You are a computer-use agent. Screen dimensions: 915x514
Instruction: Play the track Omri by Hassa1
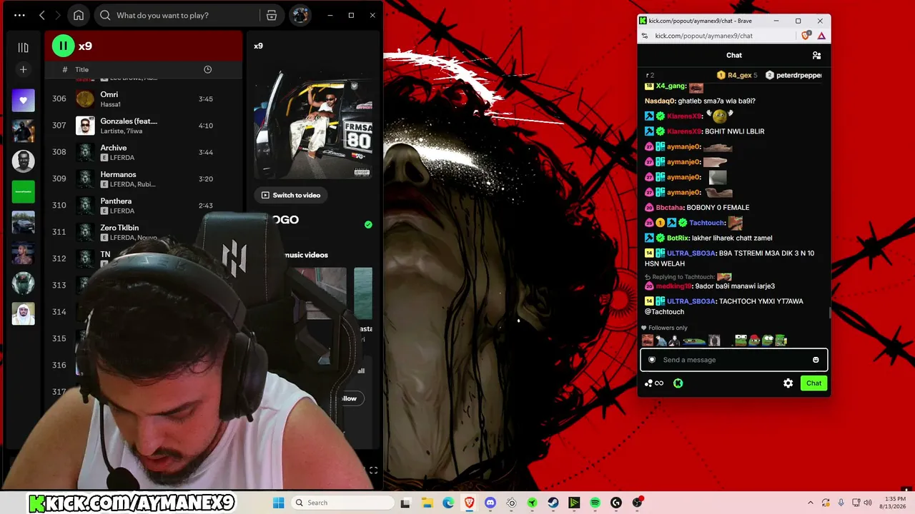(143, 99)
